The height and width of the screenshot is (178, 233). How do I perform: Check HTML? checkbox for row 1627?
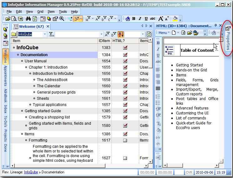click(125, 158)
